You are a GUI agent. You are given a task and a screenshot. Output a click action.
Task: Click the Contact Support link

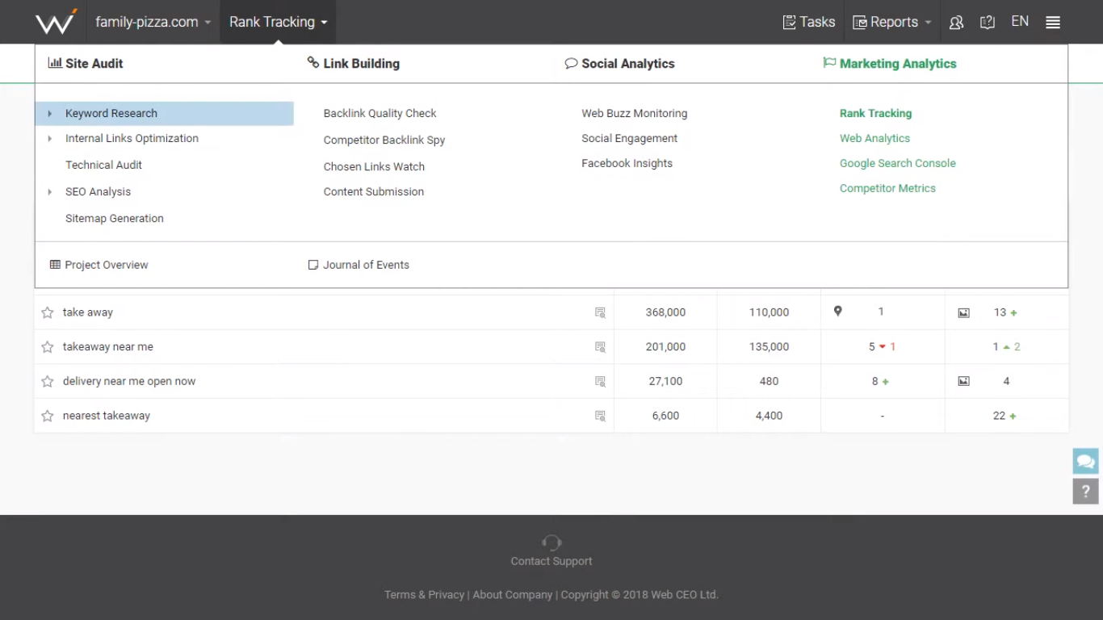coord(551,561)
